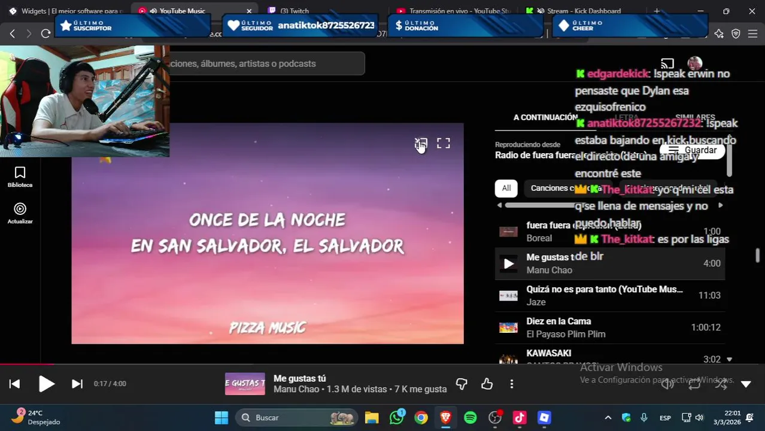Switch video to miniplayer mode

pos(421,143)
